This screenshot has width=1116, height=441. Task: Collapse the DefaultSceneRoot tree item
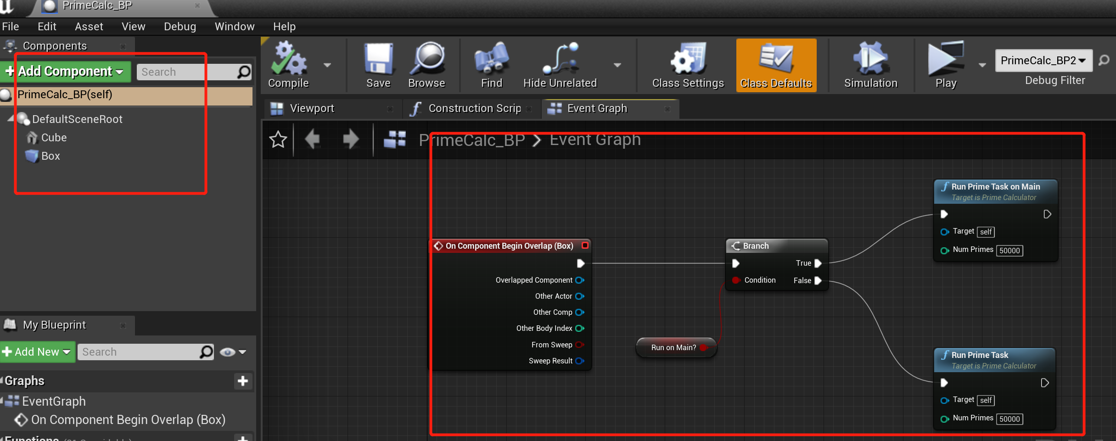pos(11,119)
